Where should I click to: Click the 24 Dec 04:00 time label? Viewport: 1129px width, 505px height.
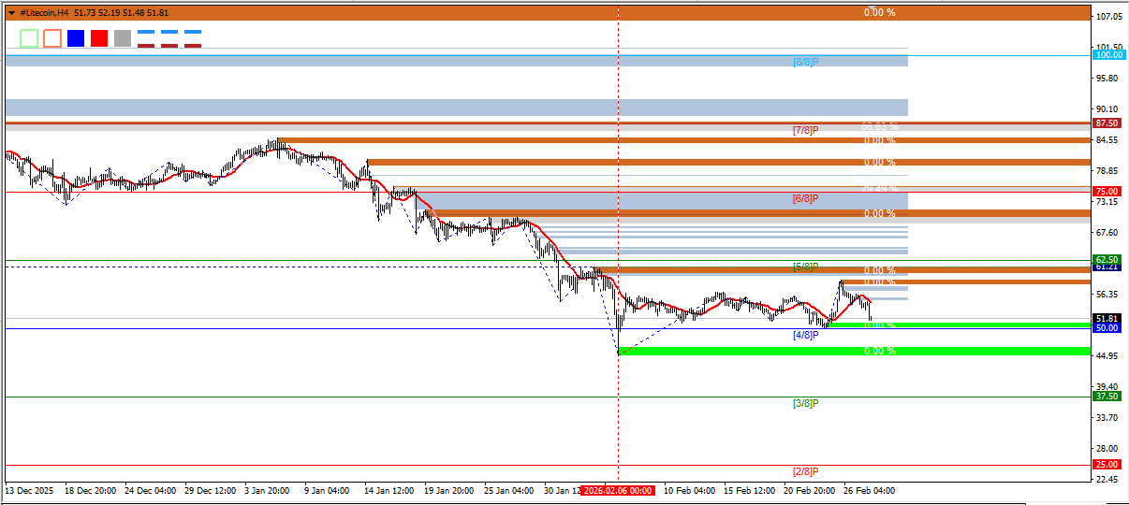tap(151, 491)
